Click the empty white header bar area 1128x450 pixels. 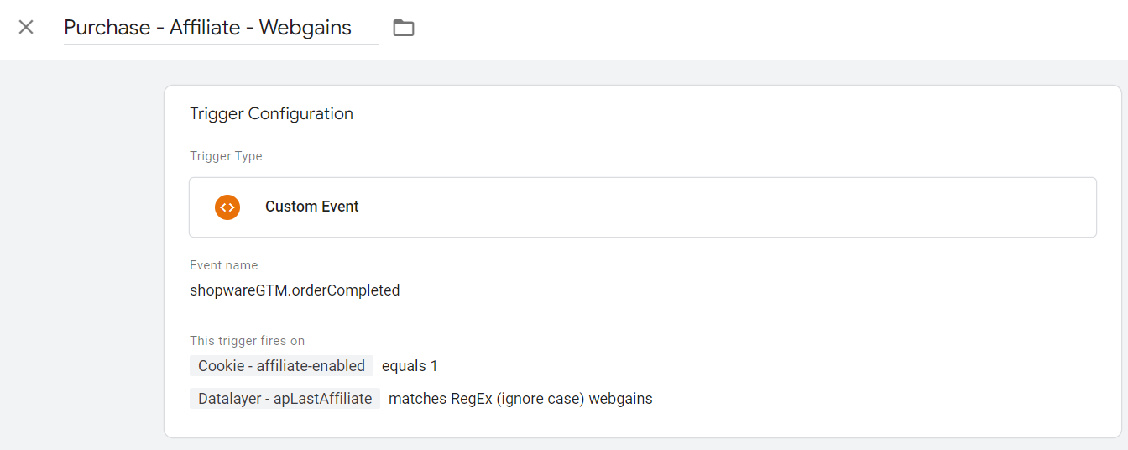pyautogui.click(x=755, y=29)
